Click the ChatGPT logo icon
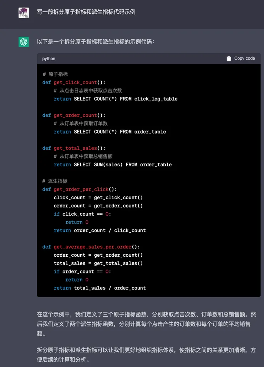 point(24,42)
